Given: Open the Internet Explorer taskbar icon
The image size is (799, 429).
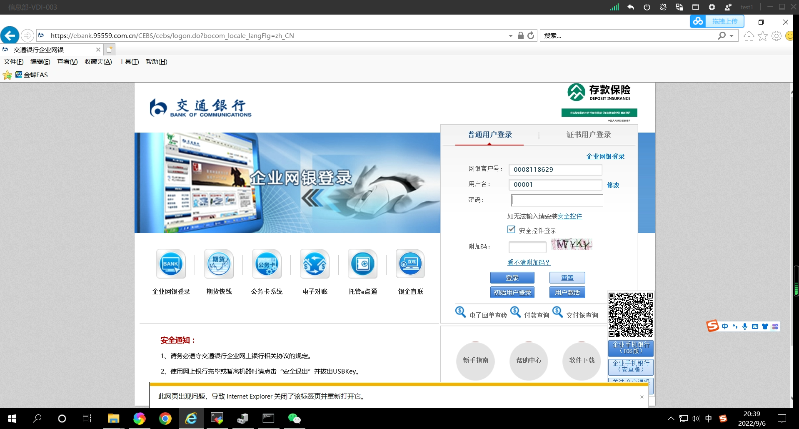Looking at the screenshot, I should [191, 419].
